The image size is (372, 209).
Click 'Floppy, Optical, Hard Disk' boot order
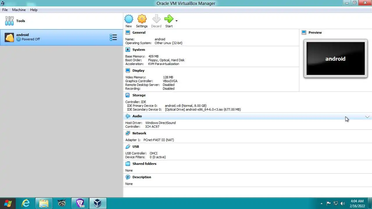click(166, 60)
